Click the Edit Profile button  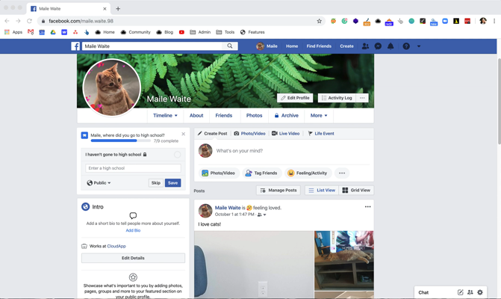pyautogui.click(x=295, y=98)
